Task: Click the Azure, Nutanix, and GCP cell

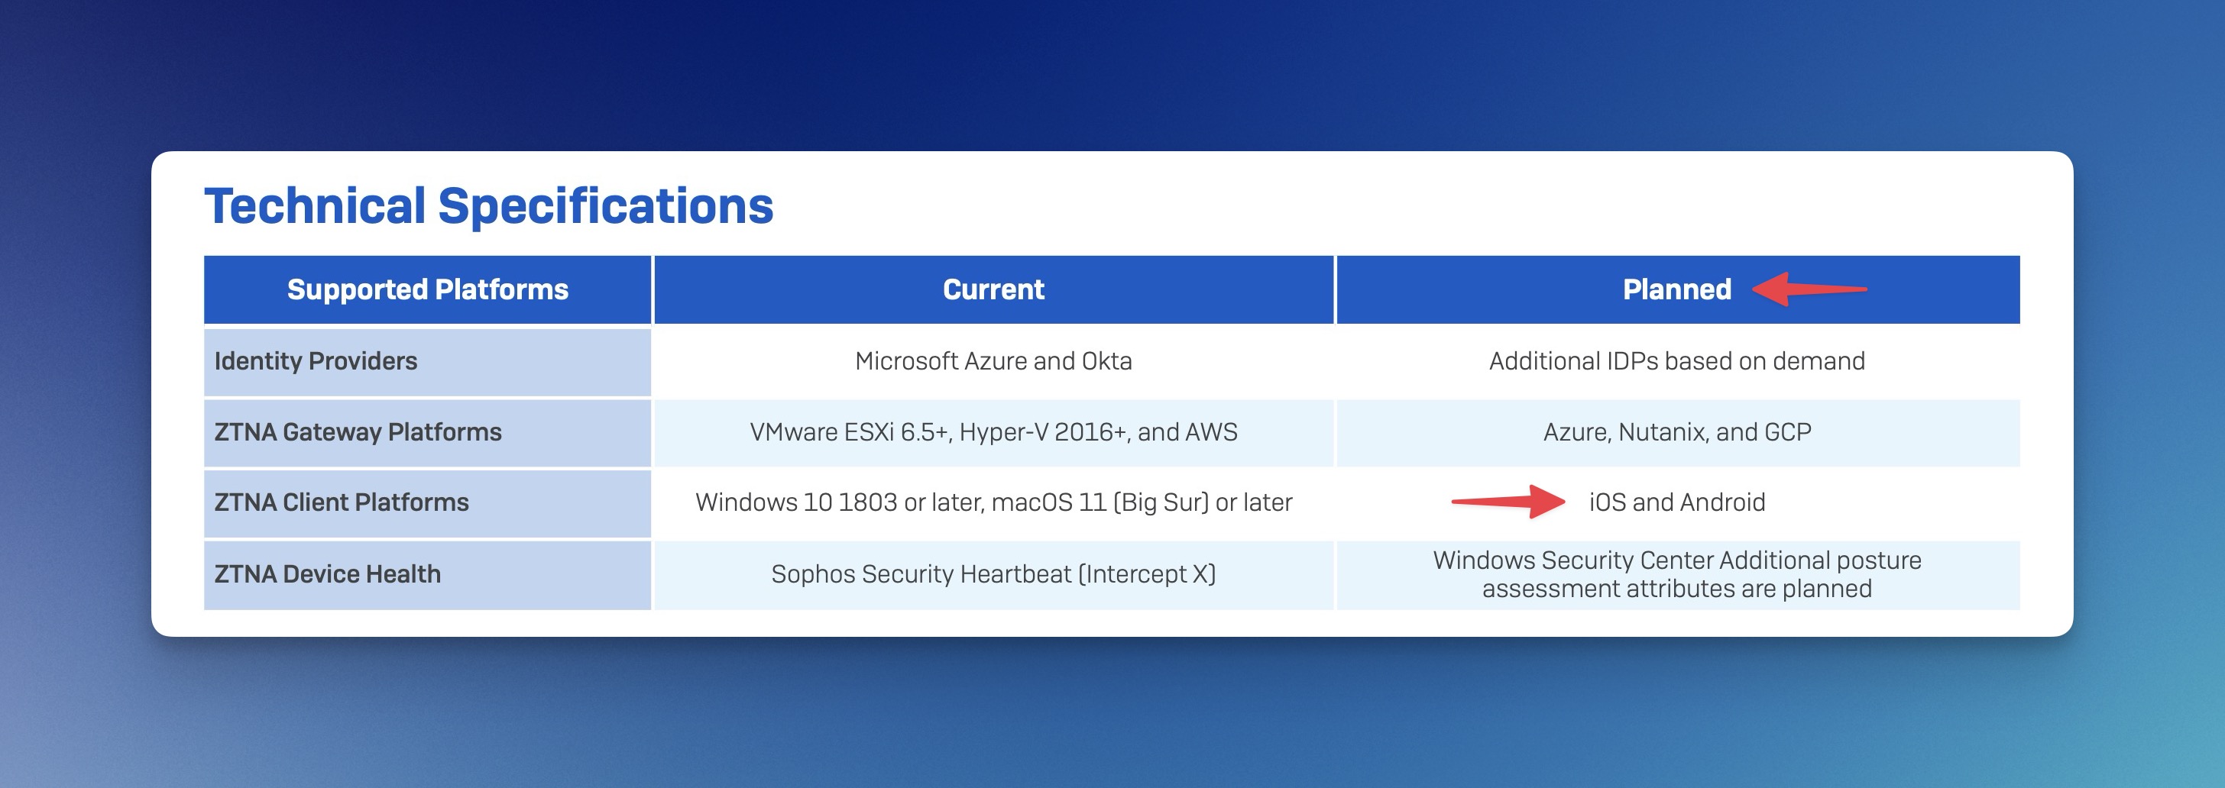Action: tap(1676, 431)
